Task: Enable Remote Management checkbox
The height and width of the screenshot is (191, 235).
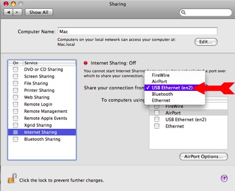Action: (x=16, y=111)
